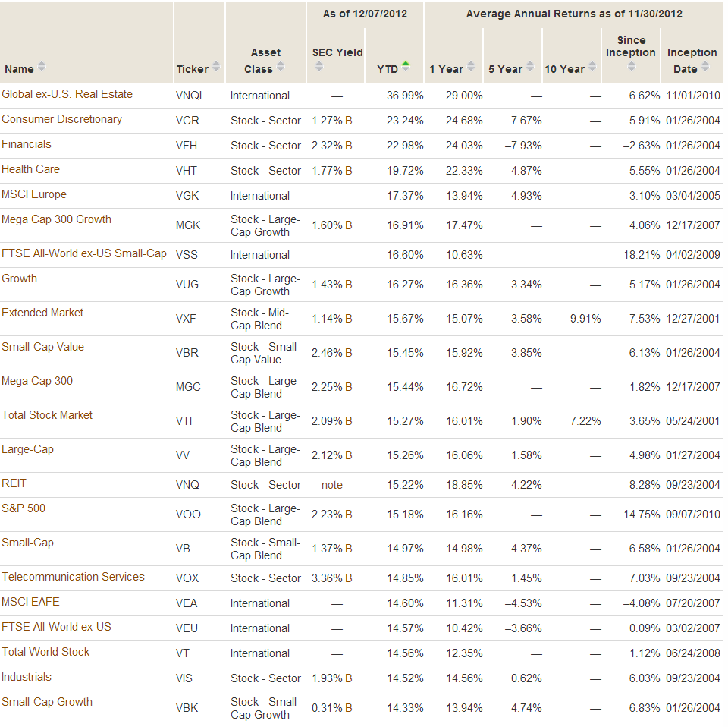Select since inception value –4.08%

coord(642,603)
